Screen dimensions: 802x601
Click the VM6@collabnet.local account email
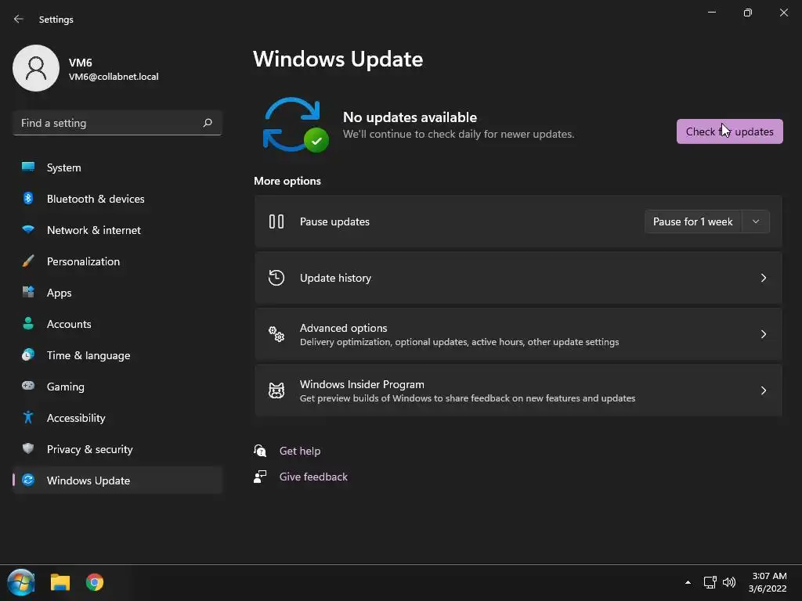[x=114, y=76]
